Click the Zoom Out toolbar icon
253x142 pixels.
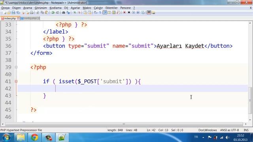click(79, 13)
